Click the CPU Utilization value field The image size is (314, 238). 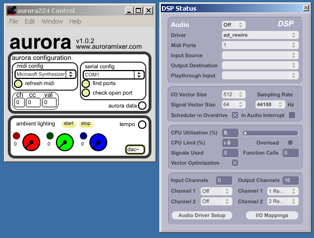[x=231, y=133]
